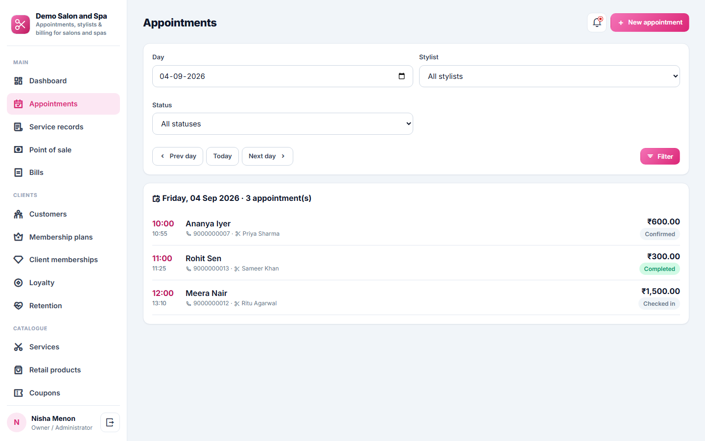Open the calendar picker icon in Day field
Viewport: 705px width, 441px height.
tap(402, 76)
